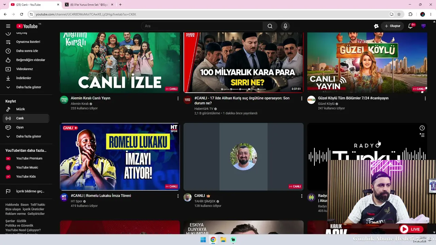Viewport: 436px width, 245px height.
Task: Open options menu for Romelu Lukaku video
Action: click(x=178, y=196)
